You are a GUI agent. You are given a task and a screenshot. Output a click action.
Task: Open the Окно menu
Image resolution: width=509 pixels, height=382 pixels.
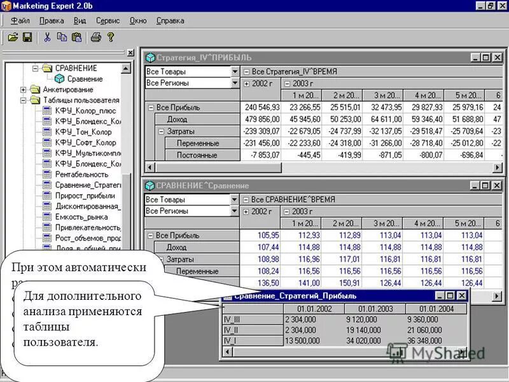138,20
